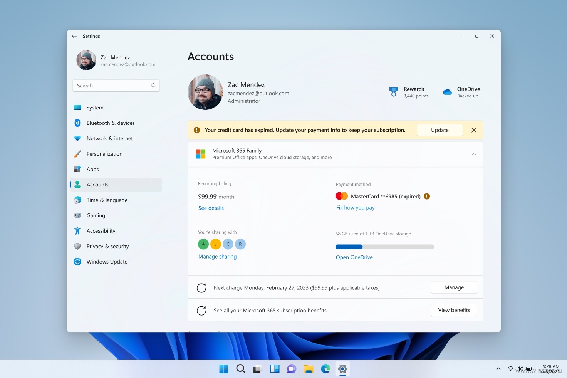Click the 9:28 AM clock in tray
Image resolution: width=567 pixels, height=378 pixels.
[551, 366]
